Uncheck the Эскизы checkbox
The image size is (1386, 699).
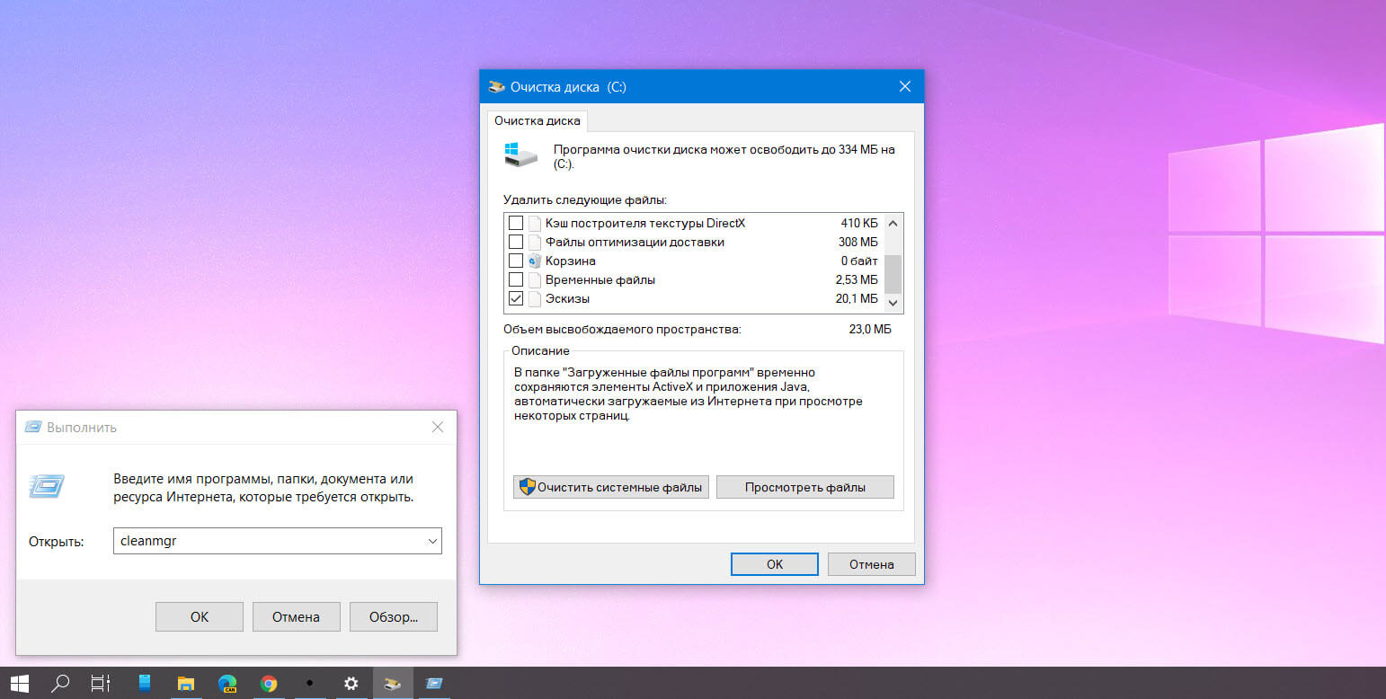pyautogui.click(x=516, y=298)
